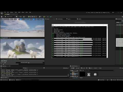123x92 pixels.
Task: Open the Edit menu
Action: click(x=8, y=12)
